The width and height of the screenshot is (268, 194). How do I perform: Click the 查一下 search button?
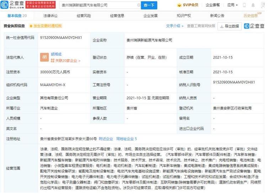click(149, 5)
